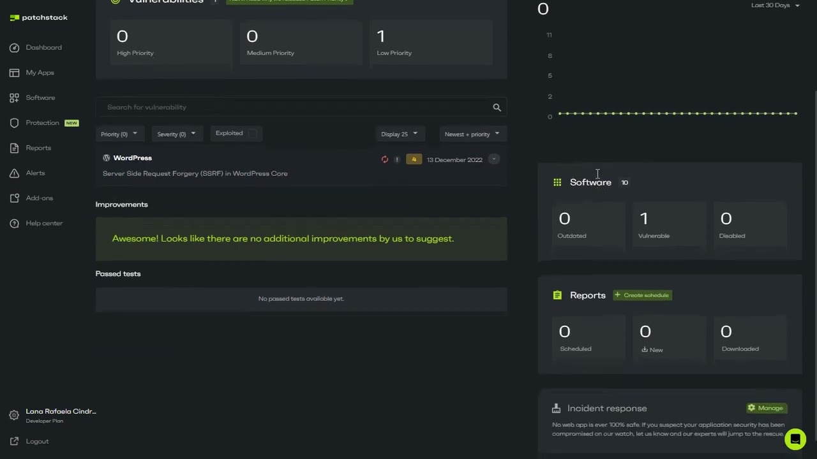The height and width of the screenshot is (459, 817).
Task: Go to Alerts menu item
Action: coord(36,173)
